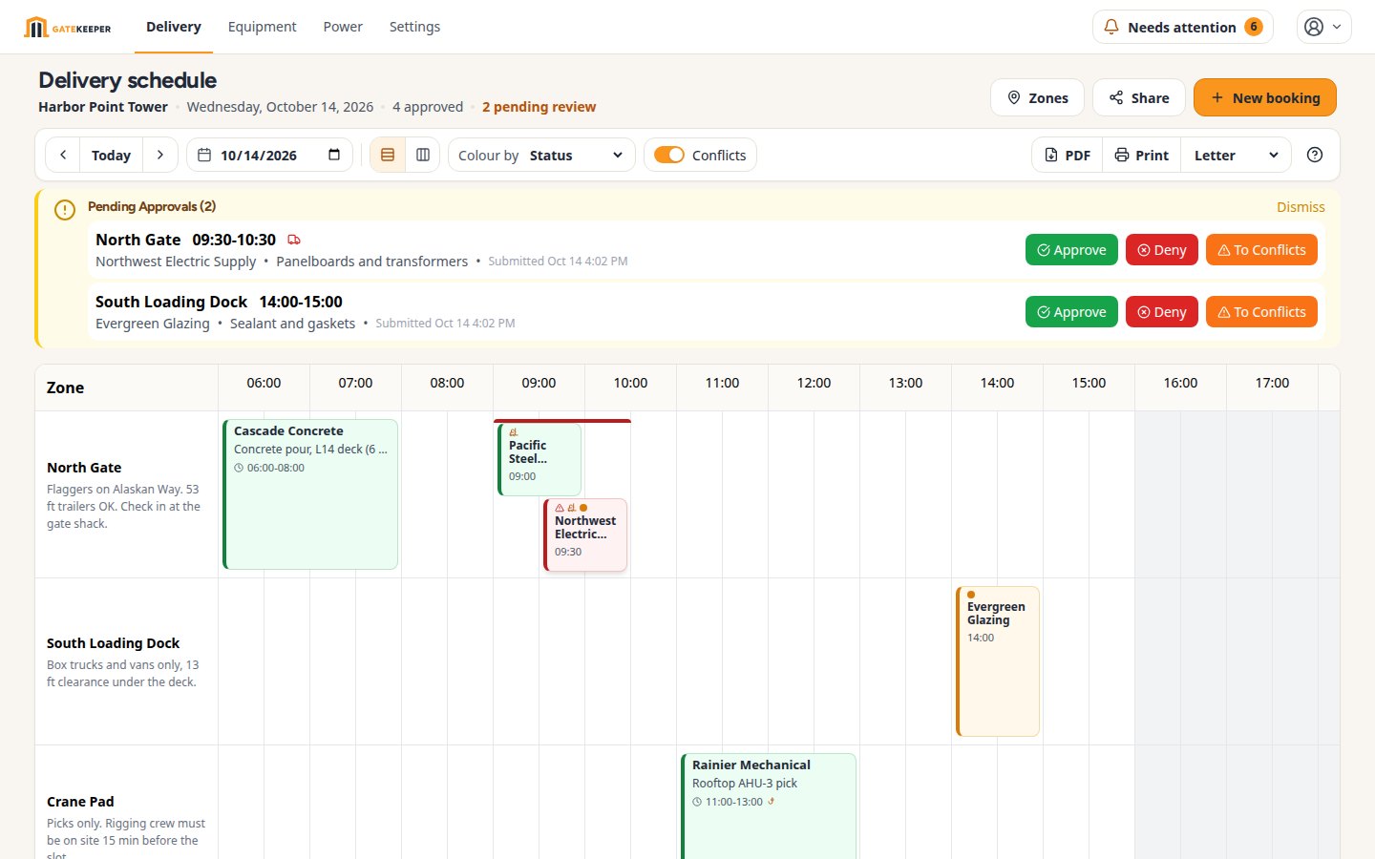Viewport: 1375px width, 859px height.
Task: Click the GateKeeper logo
Action: click(68, 28)
